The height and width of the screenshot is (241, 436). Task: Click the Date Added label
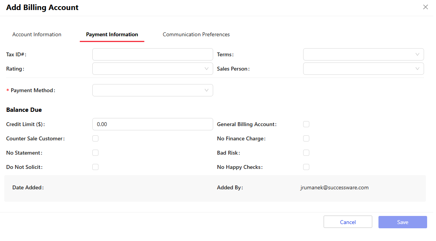[x=28, y=187]
